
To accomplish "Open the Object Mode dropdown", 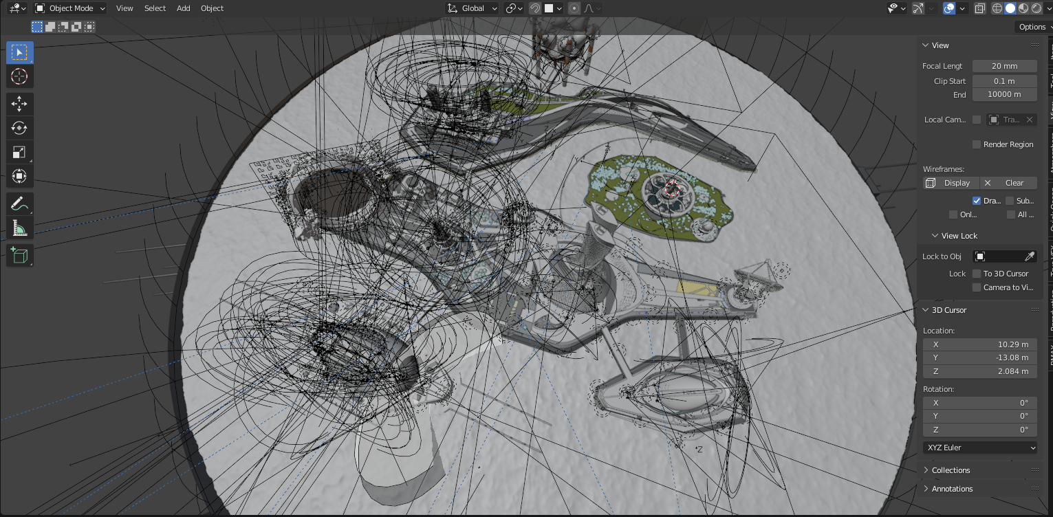I will click(x=70, y=8).
